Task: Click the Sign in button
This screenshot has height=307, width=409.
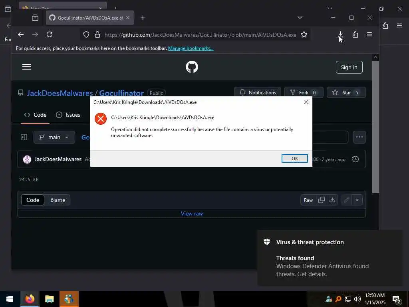Action: [349, 67]
